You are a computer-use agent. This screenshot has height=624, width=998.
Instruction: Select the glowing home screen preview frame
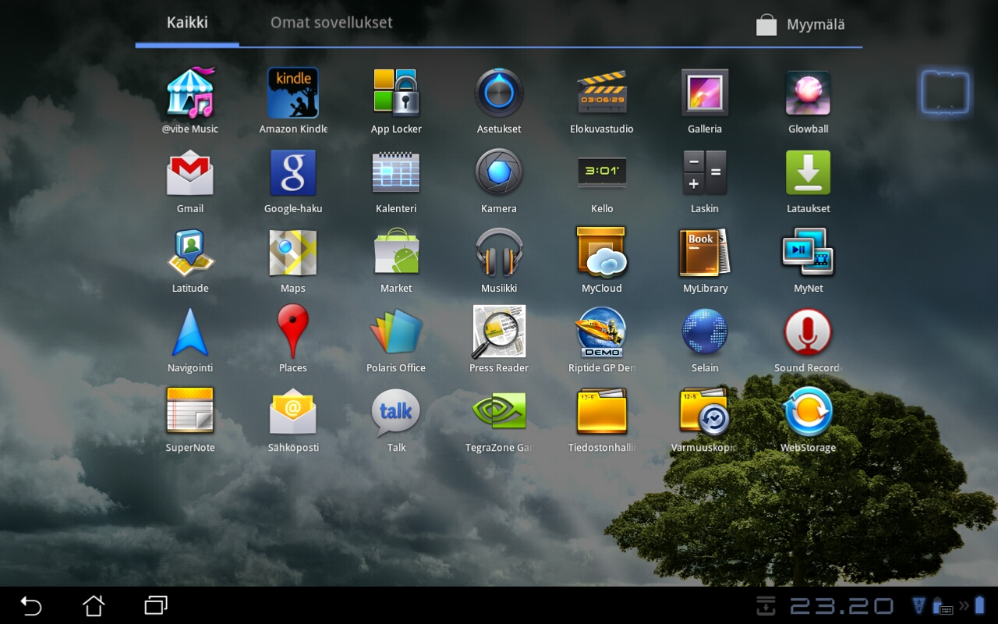tap(945, 93)
